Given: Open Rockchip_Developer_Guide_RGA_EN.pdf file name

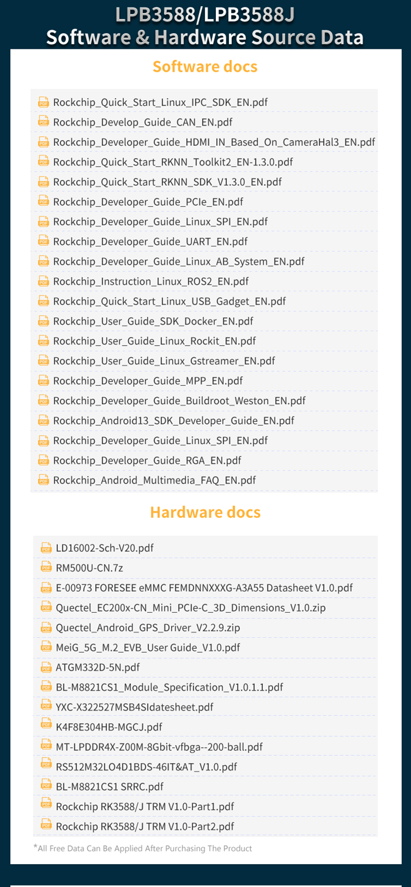Looking at the screenshot, I should click(x=147, y=461).
